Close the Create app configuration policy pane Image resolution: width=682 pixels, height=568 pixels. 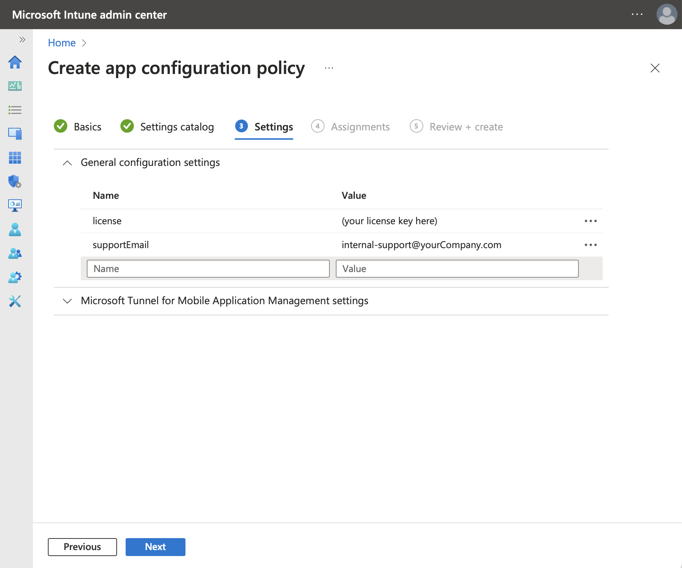click(655, 68)
